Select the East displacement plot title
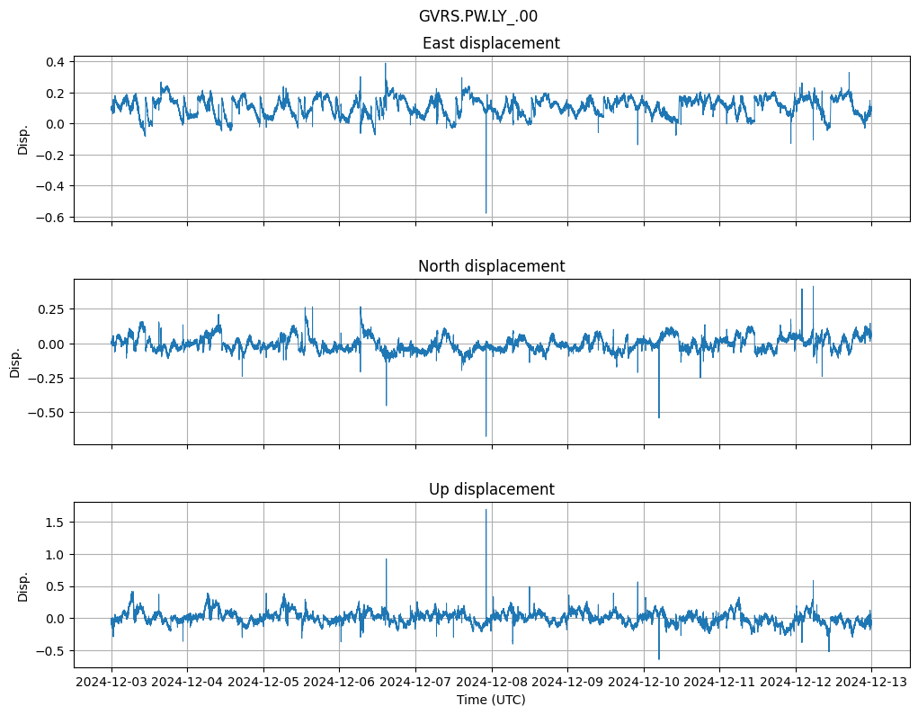 pyautogui.click(x=491, y=43)
